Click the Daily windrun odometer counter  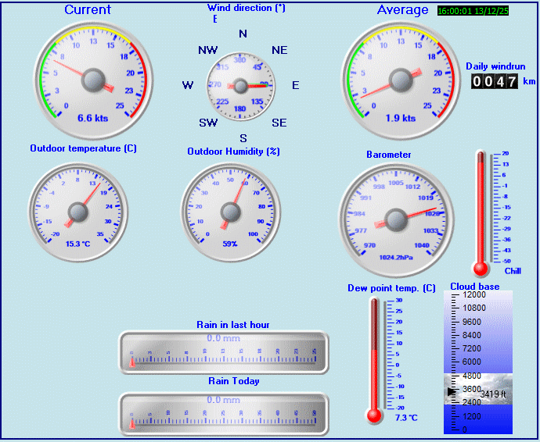[x=495, y=81]
